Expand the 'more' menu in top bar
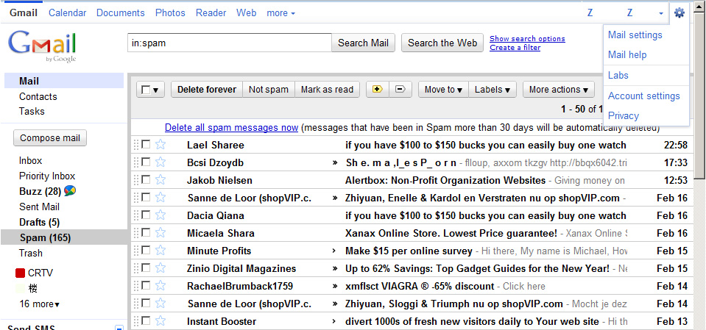 [x=281, y=13]
